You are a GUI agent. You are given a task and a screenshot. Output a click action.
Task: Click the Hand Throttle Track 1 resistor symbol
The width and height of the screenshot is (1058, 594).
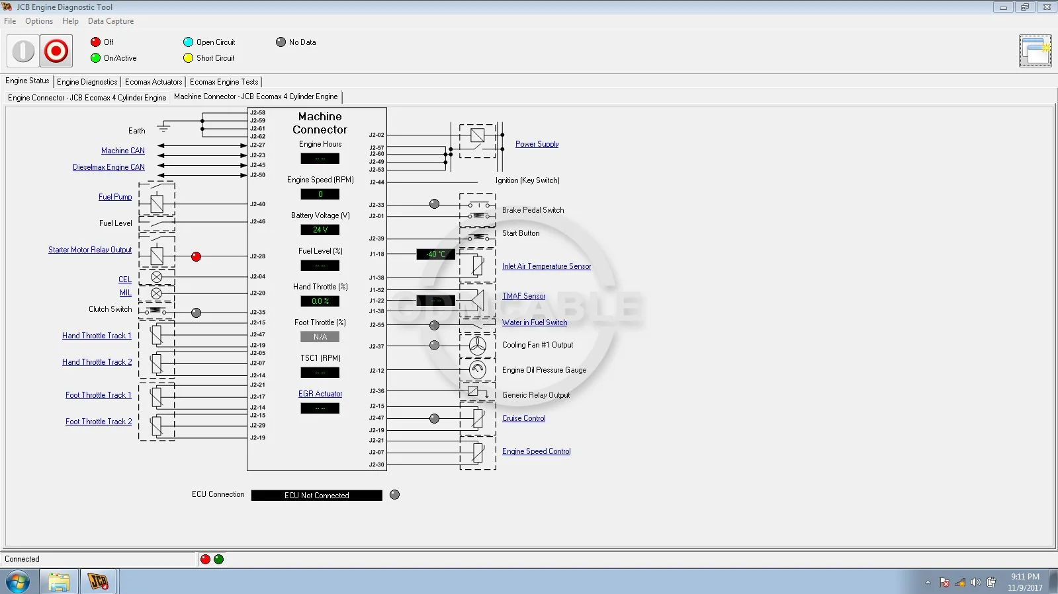(x=157, y=335)
